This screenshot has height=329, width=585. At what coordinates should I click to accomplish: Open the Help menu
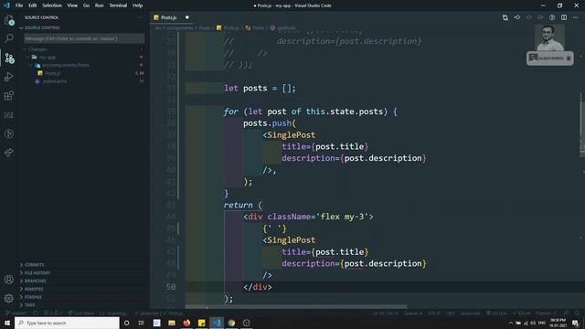point(137,5)
